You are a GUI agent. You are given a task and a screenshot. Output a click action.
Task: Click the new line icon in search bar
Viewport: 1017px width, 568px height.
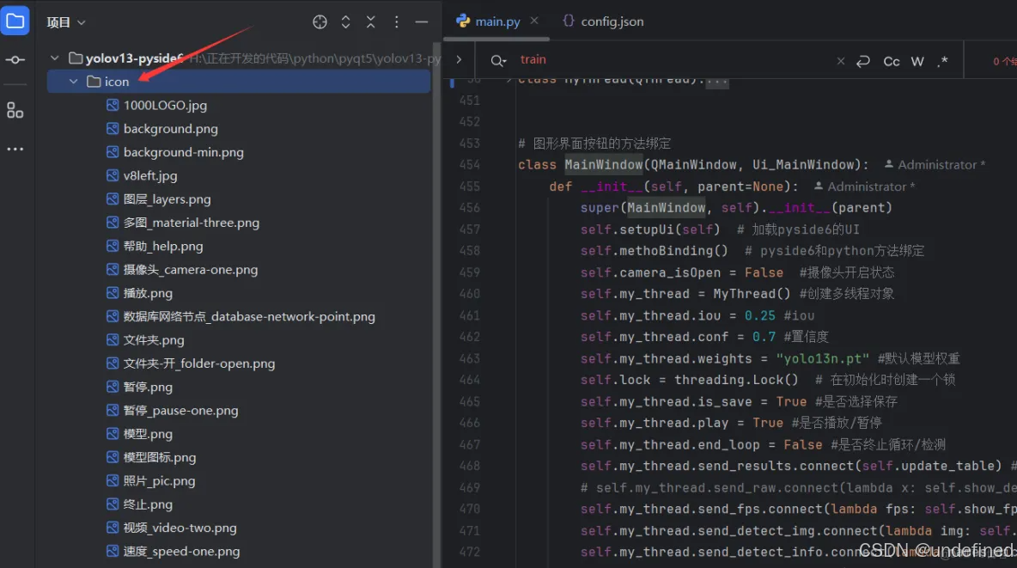(x=862, y=61)
